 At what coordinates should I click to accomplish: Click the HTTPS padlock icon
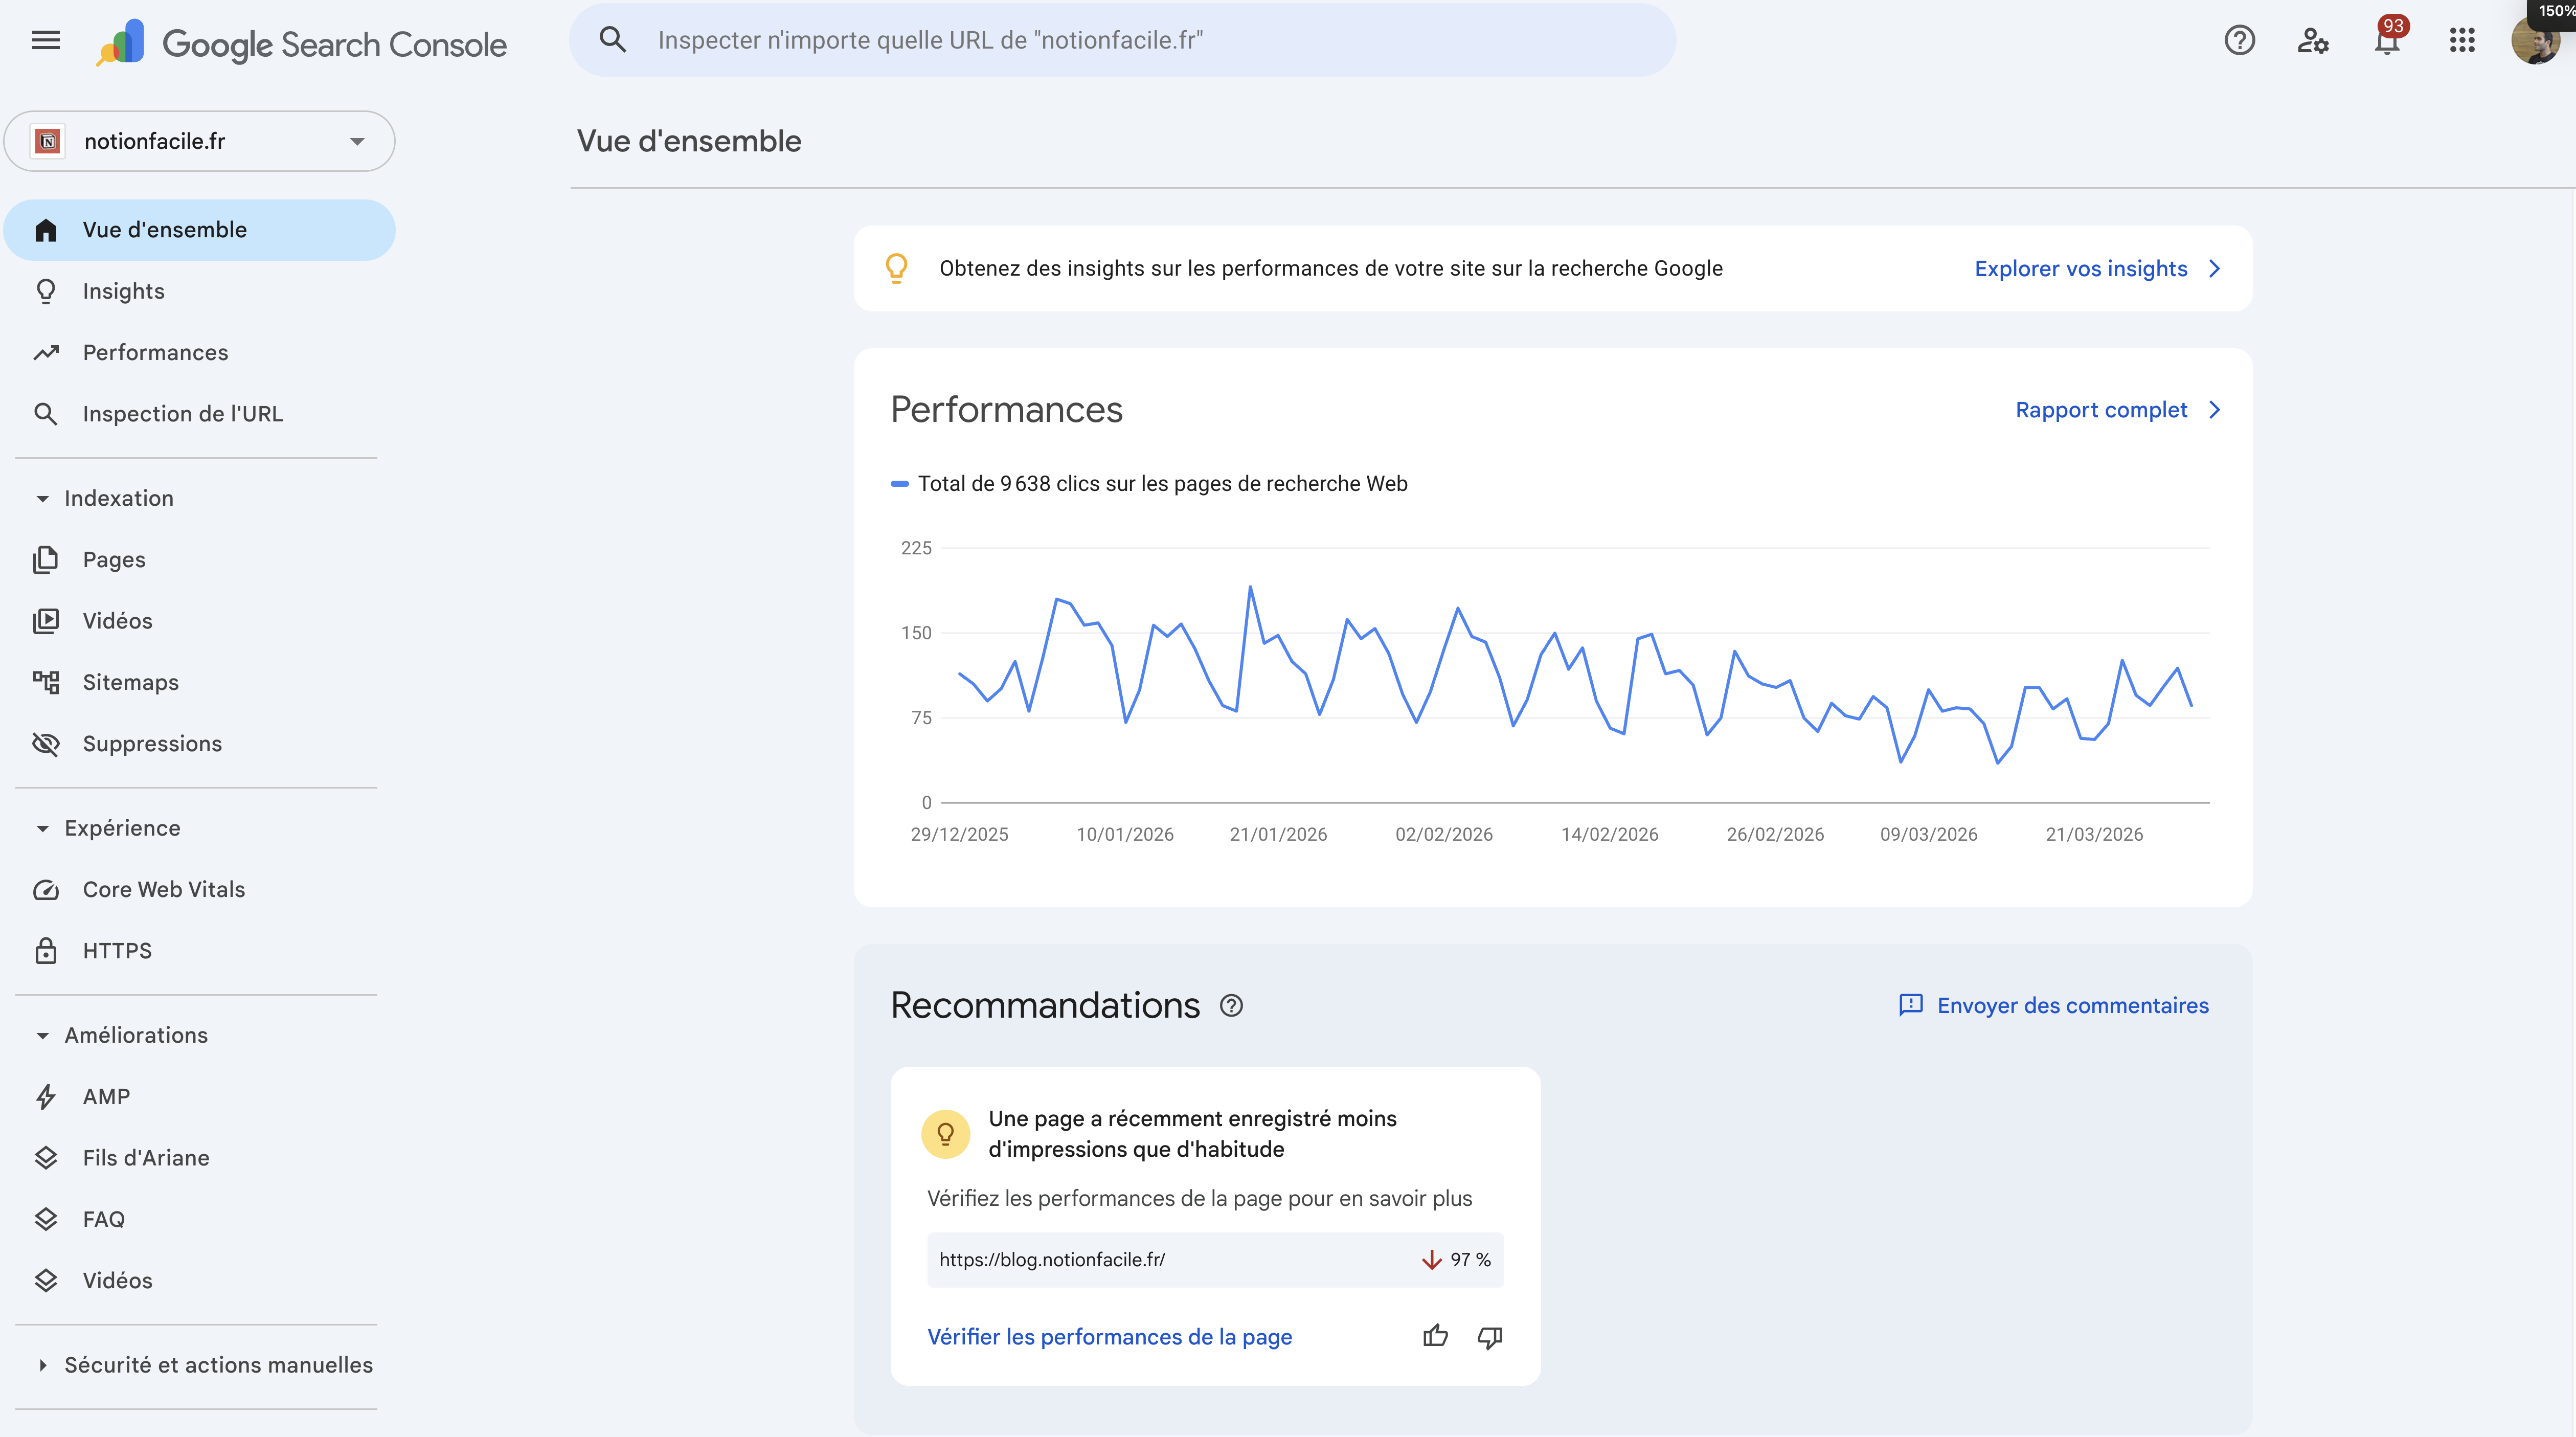46,950
